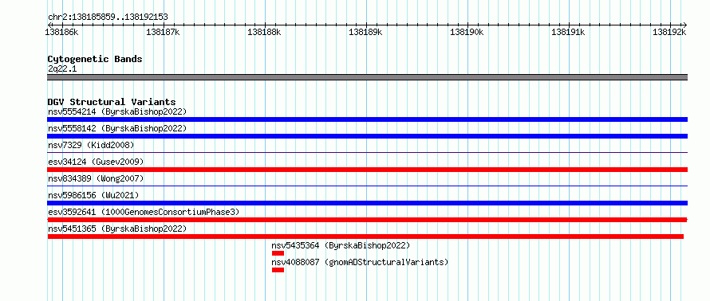Open the esv34124 (Gusev2009) variant label

(x=96, y=162)
